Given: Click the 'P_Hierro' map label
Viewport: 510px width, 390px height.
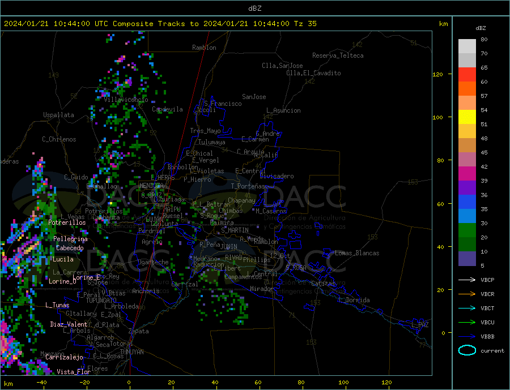Looking at the screenshot, I should coord(197,179).
